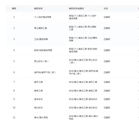Click the 已授权 status in row 1
The image size is (139, 124).
[107, 17]
